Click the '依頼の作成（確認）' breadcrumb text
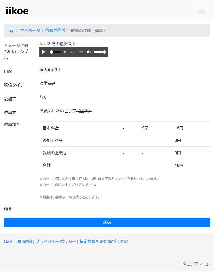The height and width of the screenshot is (272, 214). [x=88, y=31]
